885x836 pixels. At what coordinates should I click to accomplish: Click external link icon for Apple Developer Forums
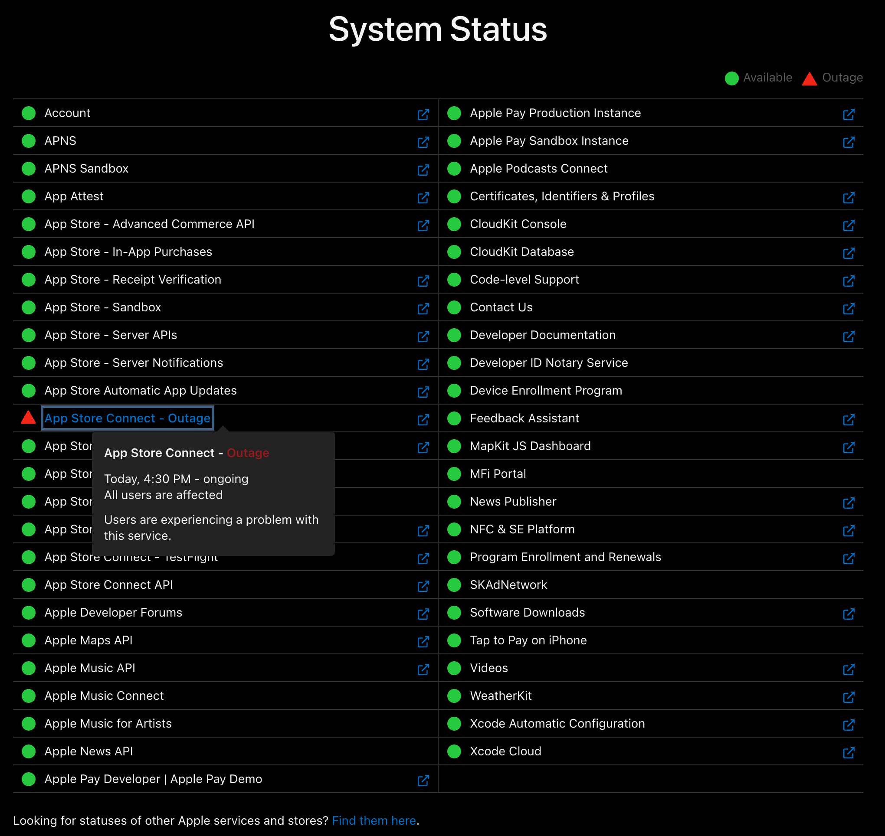click(423, 614)
